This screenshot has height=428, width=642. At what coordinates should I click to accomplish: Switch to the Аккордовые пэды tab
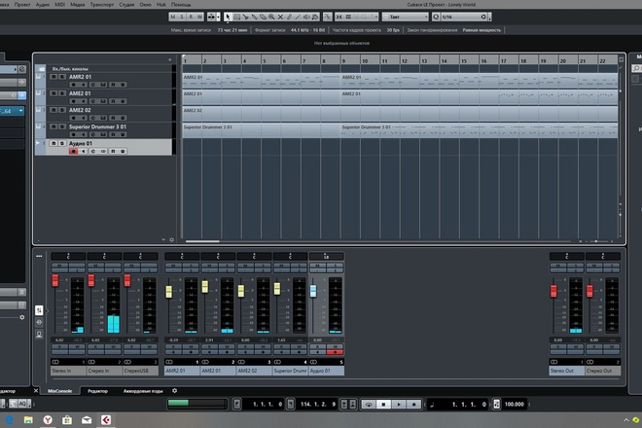coord(143,391)
